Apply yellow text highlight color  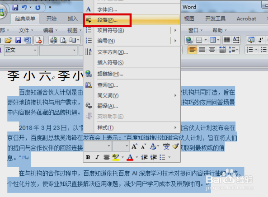pos(116,157)
